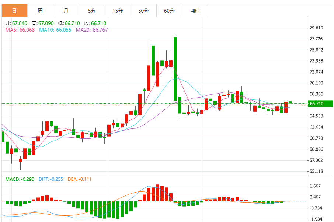Switch to the 月 monthly tab
Image resolution: width=334 pixels, height=222 pixels.
point(66,11)
